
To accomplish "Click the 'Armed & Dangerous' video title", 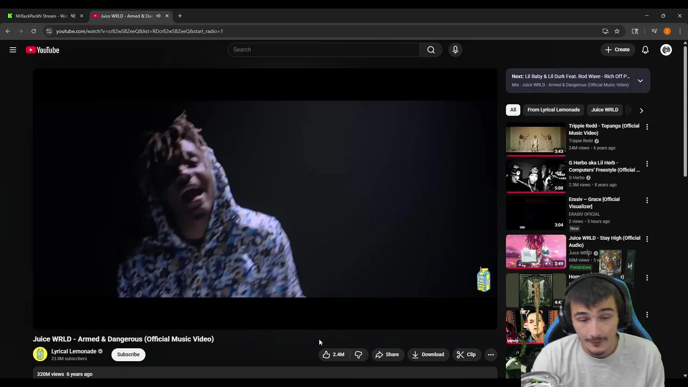I will 123,339.
